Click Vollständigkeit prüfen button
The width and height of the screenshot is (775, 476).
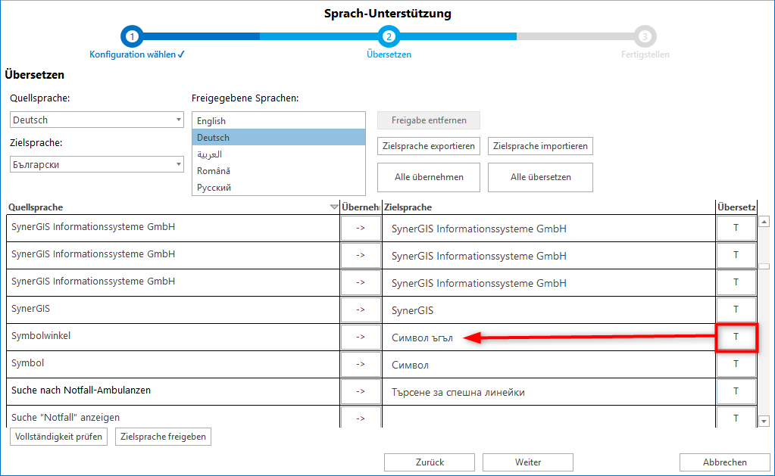pos(59,437)
